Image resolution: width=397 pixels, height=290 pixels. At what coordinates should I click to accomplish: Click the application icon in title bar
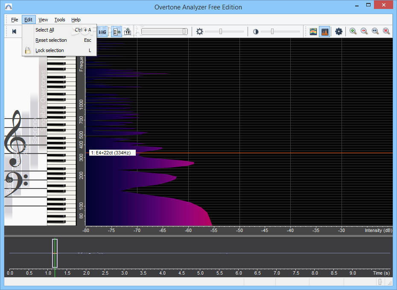point(9,7)
